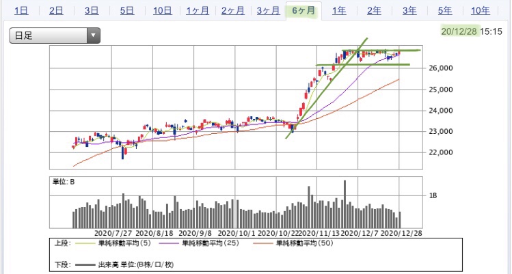The height and width of the screenshot is (274, 512).
Task: Switch to the 1年 chart range
Action: pos(339,11)
